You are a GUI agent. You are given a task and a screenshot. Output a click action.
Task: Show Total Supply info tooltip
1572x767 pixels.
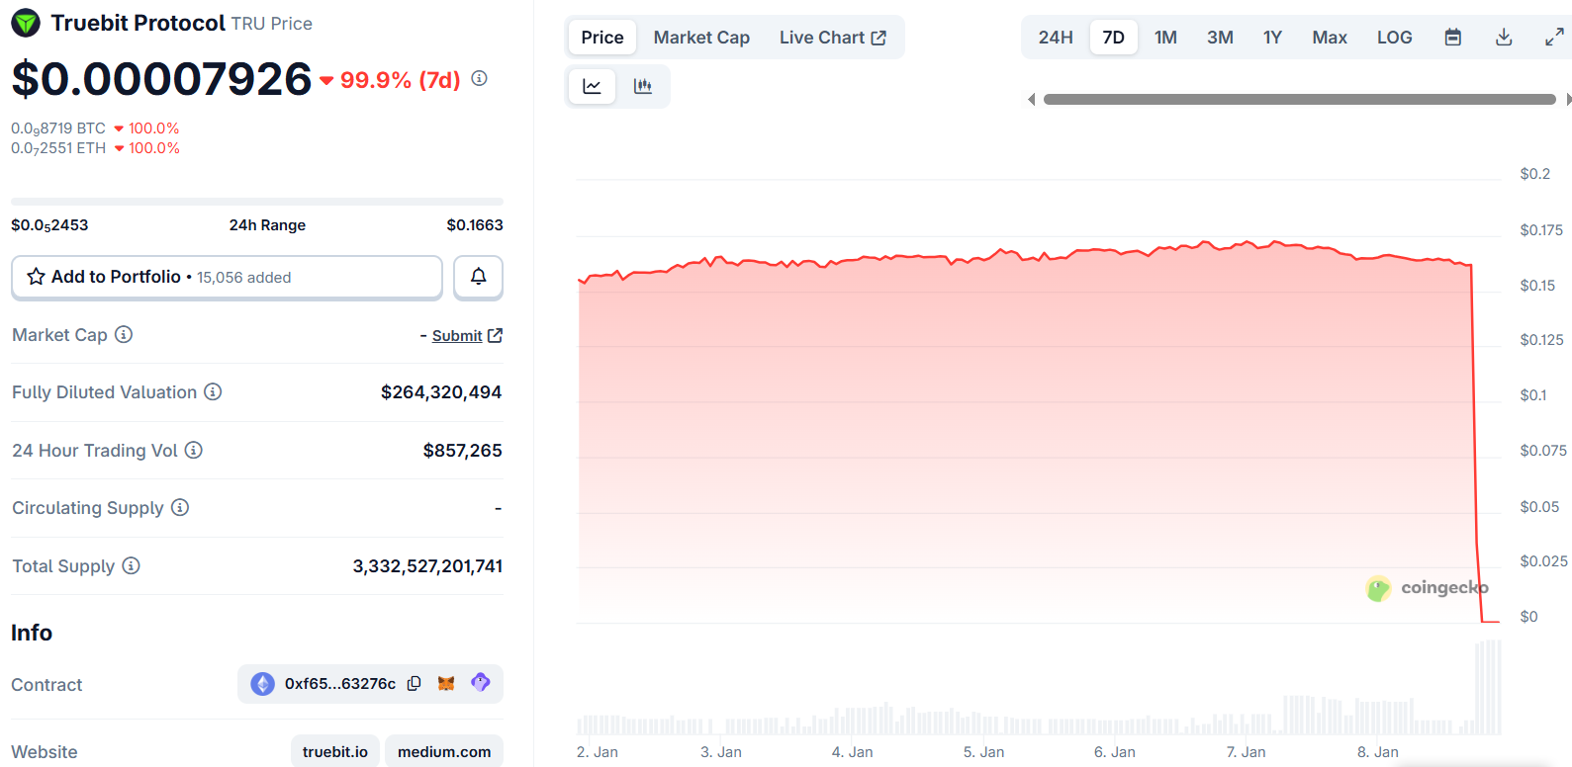(131, 565)
